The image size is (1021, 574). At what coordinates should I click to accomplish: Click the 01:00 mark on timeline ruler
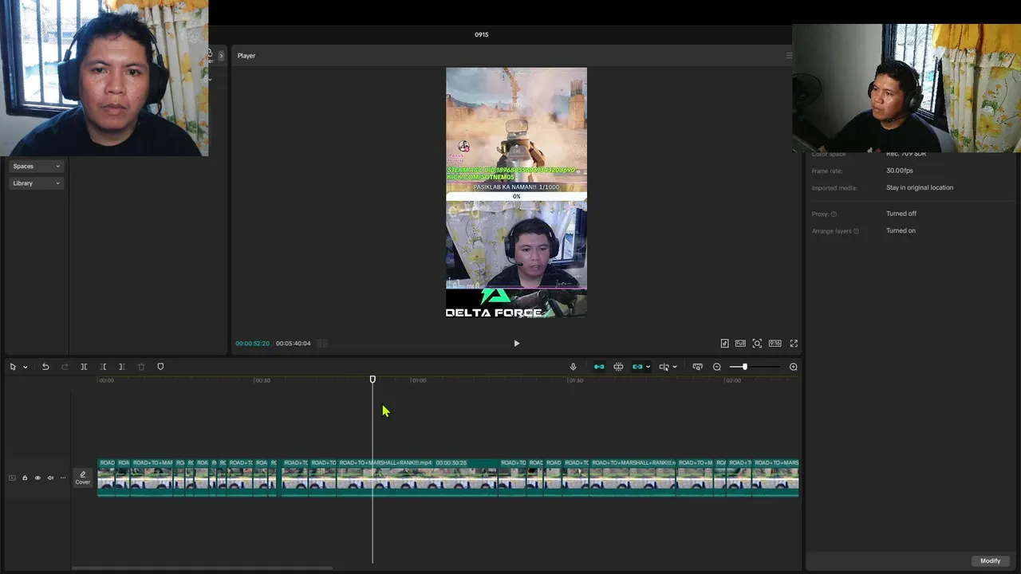coord(419,380)
